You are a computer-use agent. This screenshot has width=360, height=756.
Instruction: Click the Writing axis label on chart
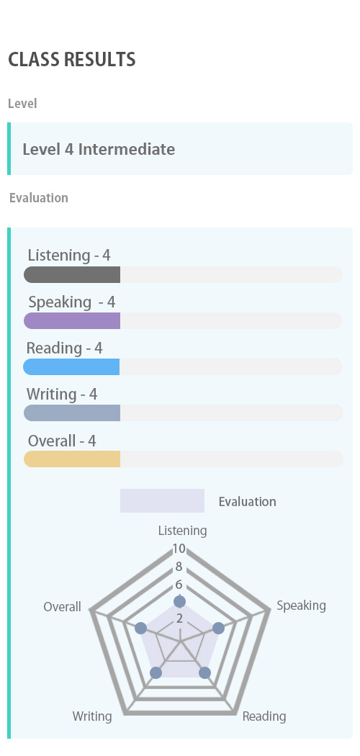92,717
